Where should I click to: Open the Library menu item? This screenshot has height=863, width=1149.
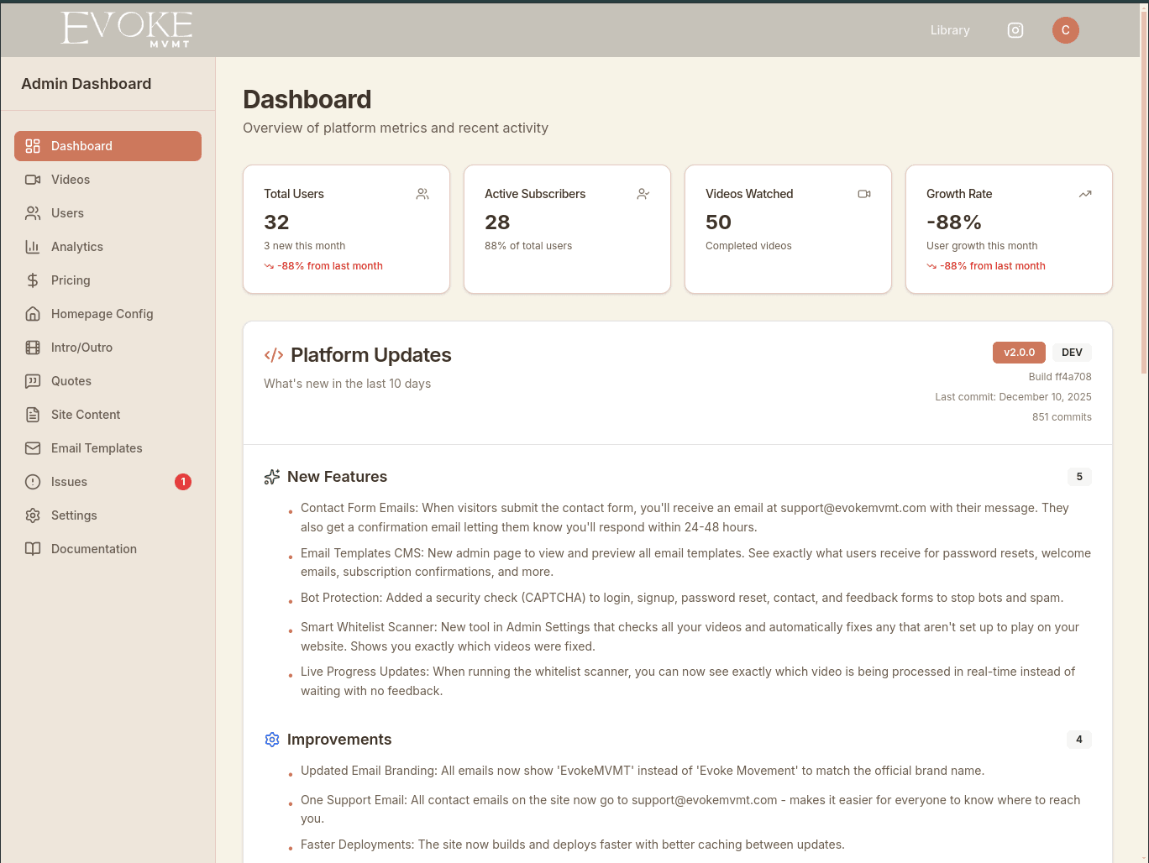pyautogui.click(x=950, y=29)
